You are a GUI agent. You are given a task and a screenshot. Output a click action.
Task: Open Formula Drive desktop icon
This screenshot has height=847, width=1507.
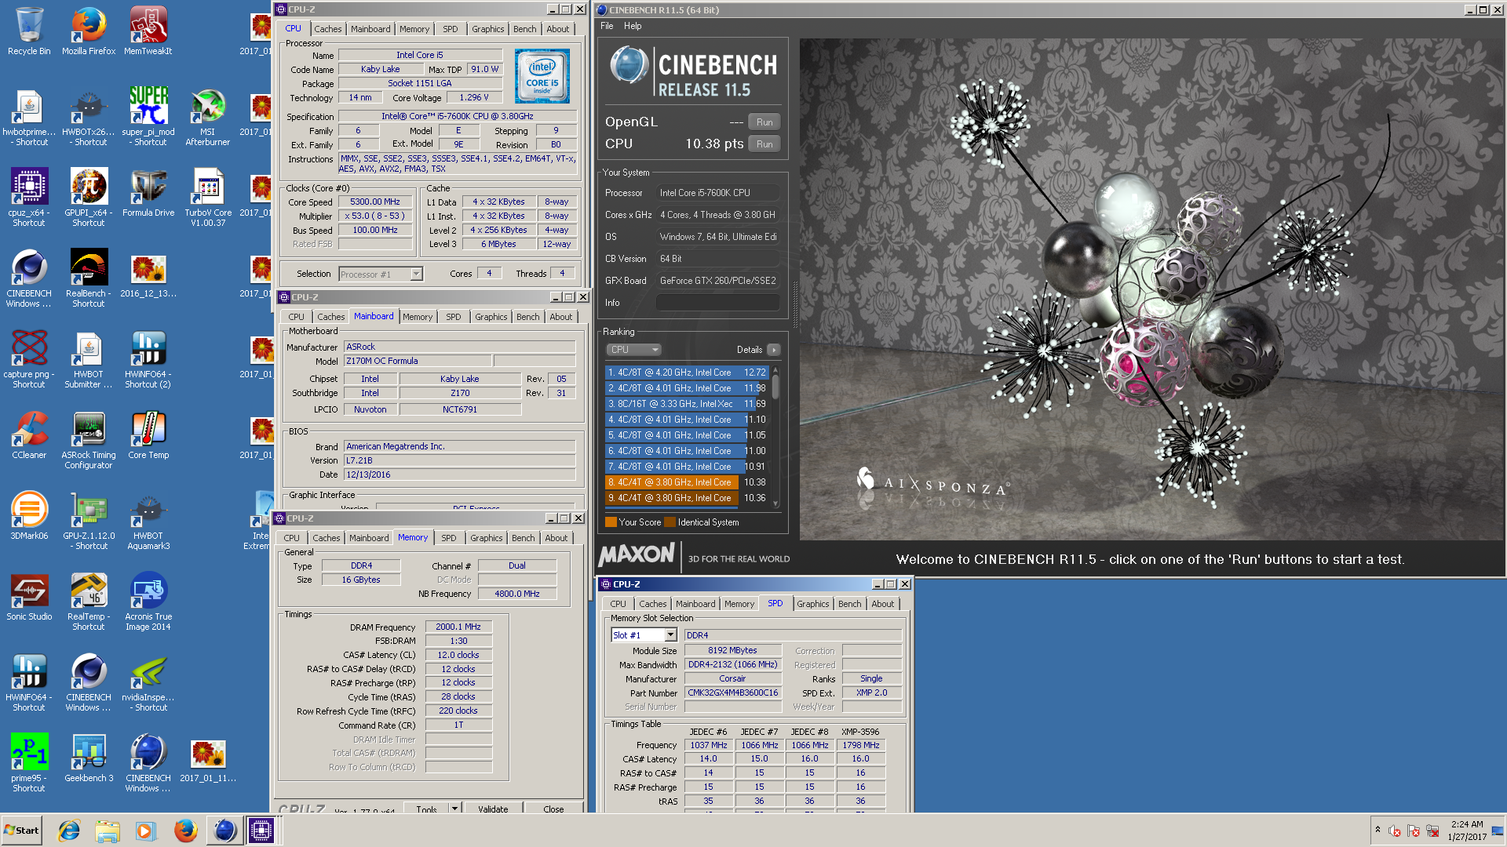click(148, 193)
